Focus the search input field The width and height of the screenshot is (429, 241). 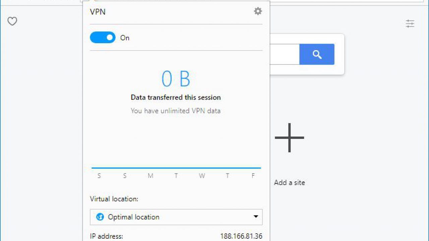(285, 54)
